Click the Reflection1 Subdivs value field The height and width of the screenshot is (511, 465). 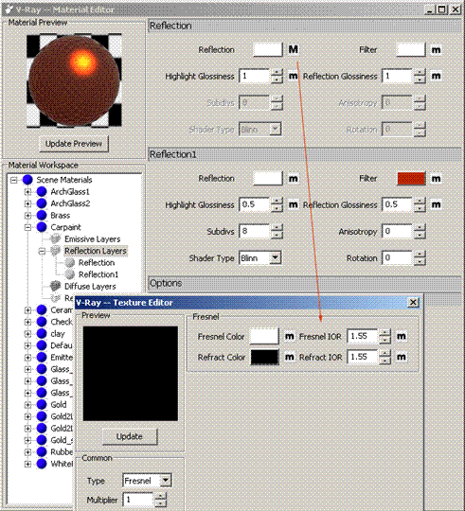pyautogui.click(x=255, y=232)
